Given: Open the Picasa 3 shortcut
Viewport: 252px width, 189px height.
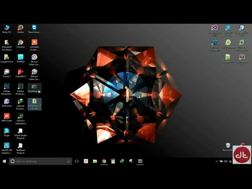Looking at the screenshot, I should pos(7,74).
